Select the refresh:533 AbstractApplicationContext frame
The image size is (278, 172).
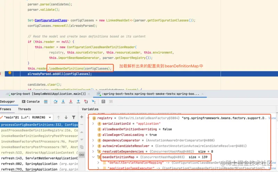click(39, 153)
